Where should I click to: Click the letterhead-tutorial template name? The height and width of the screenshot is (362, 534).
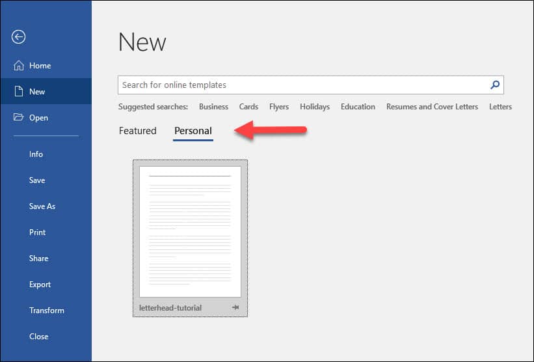(170, 308)
